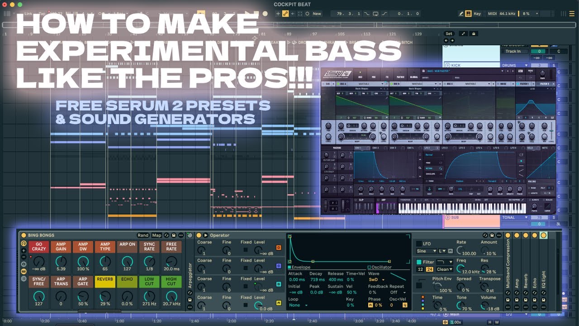The height and width of the screenshot is (326, 579).
Task: Open the Sine LFO waveform dropdown
Action: pyautogui.click(x=427, y=251)
